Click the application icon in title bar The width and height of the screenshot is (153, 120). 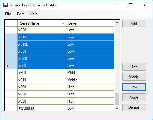click(5, 5)
